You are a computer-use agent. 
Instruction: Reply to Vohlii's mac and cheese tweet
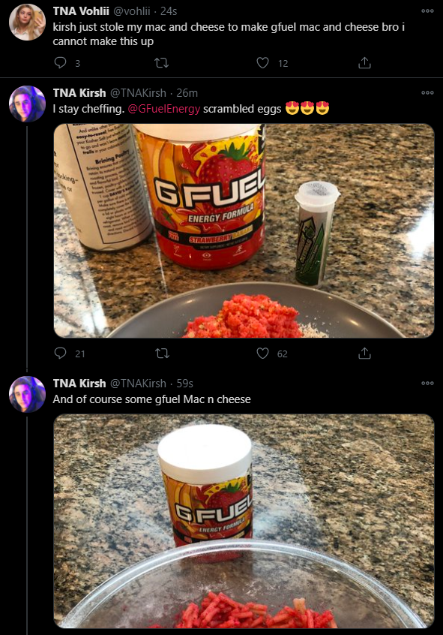61,63
